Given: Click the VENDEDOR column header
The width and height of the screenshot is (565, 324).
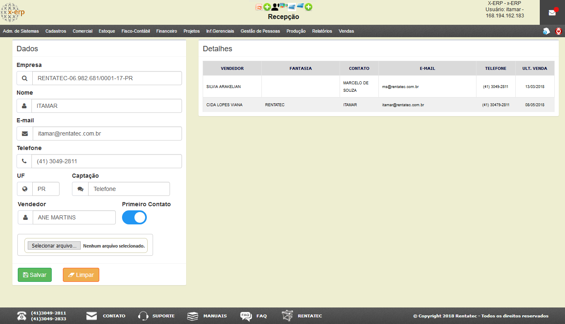Looking at the screenshot, I should click(232, 68).
